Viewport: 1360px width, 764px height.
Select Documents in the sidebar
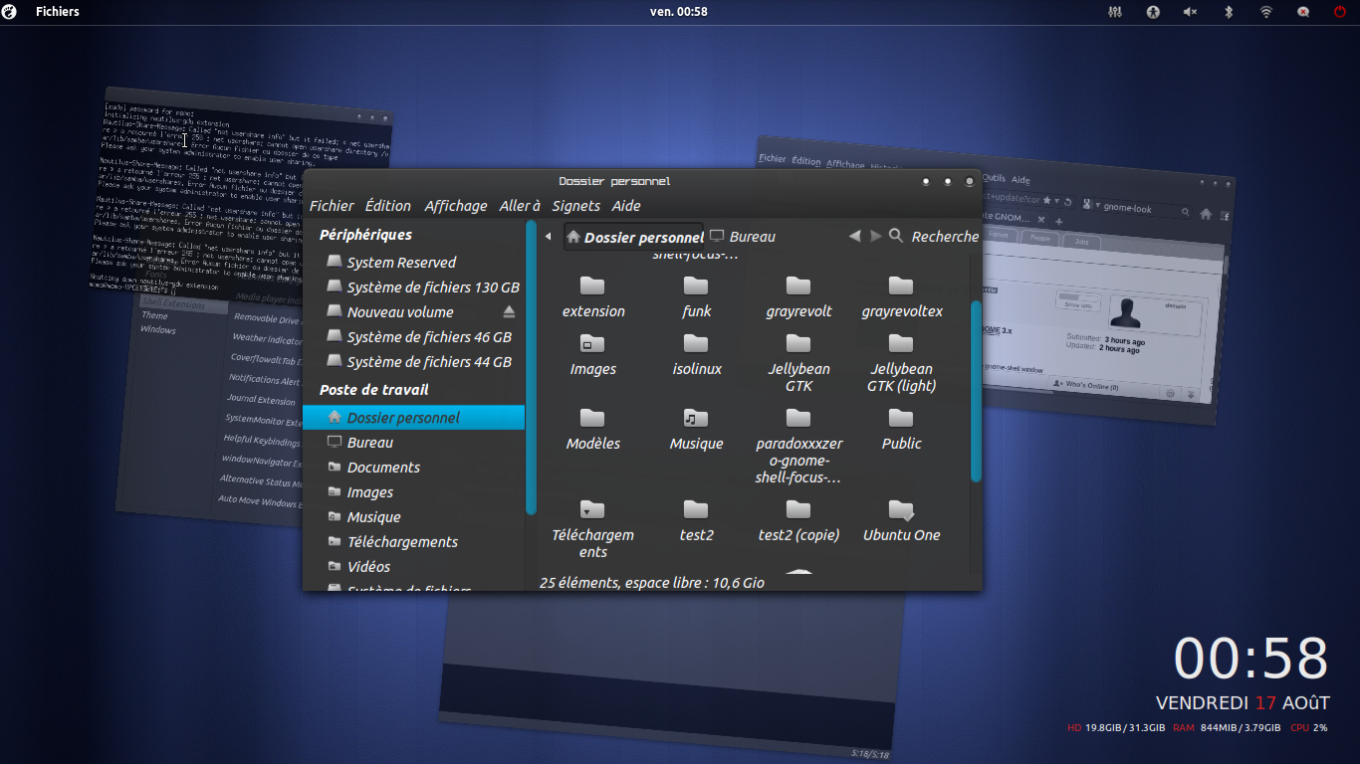tap(413, 468)
